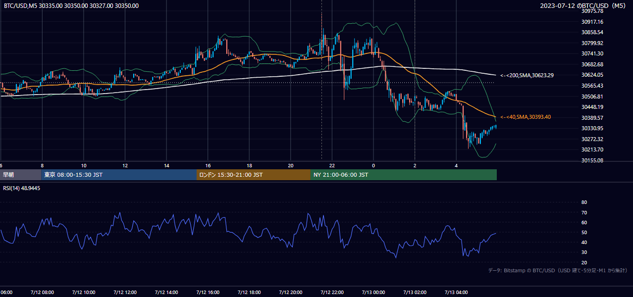Image resolution: width=633 pixels, height=297 pixels.
Task: Select the NY 21:00-06:00 JST session bar
Action: pyautogui.click(x=404, y=175)
